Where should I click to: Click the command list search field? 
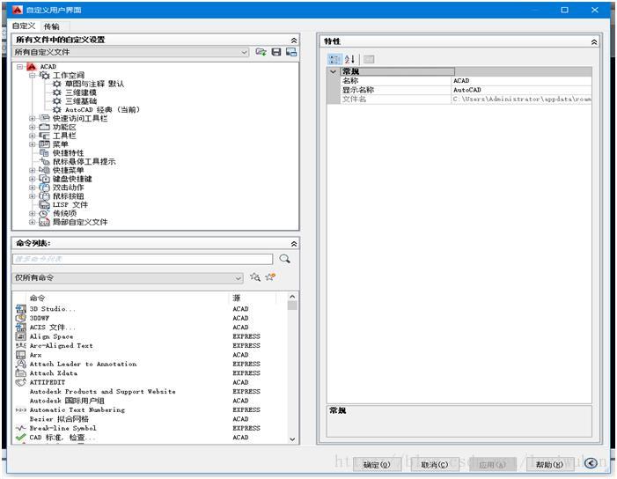(143, 259)
